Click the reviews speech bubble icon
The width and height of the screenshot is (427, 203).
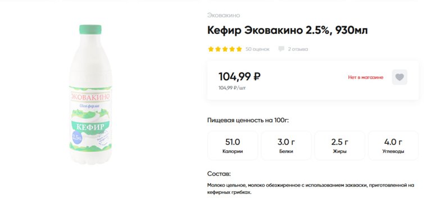point(281,49)
